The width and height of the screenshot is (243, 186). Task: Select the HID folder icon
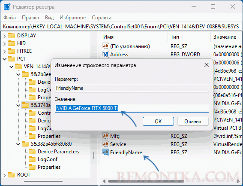tap(12, 43)
